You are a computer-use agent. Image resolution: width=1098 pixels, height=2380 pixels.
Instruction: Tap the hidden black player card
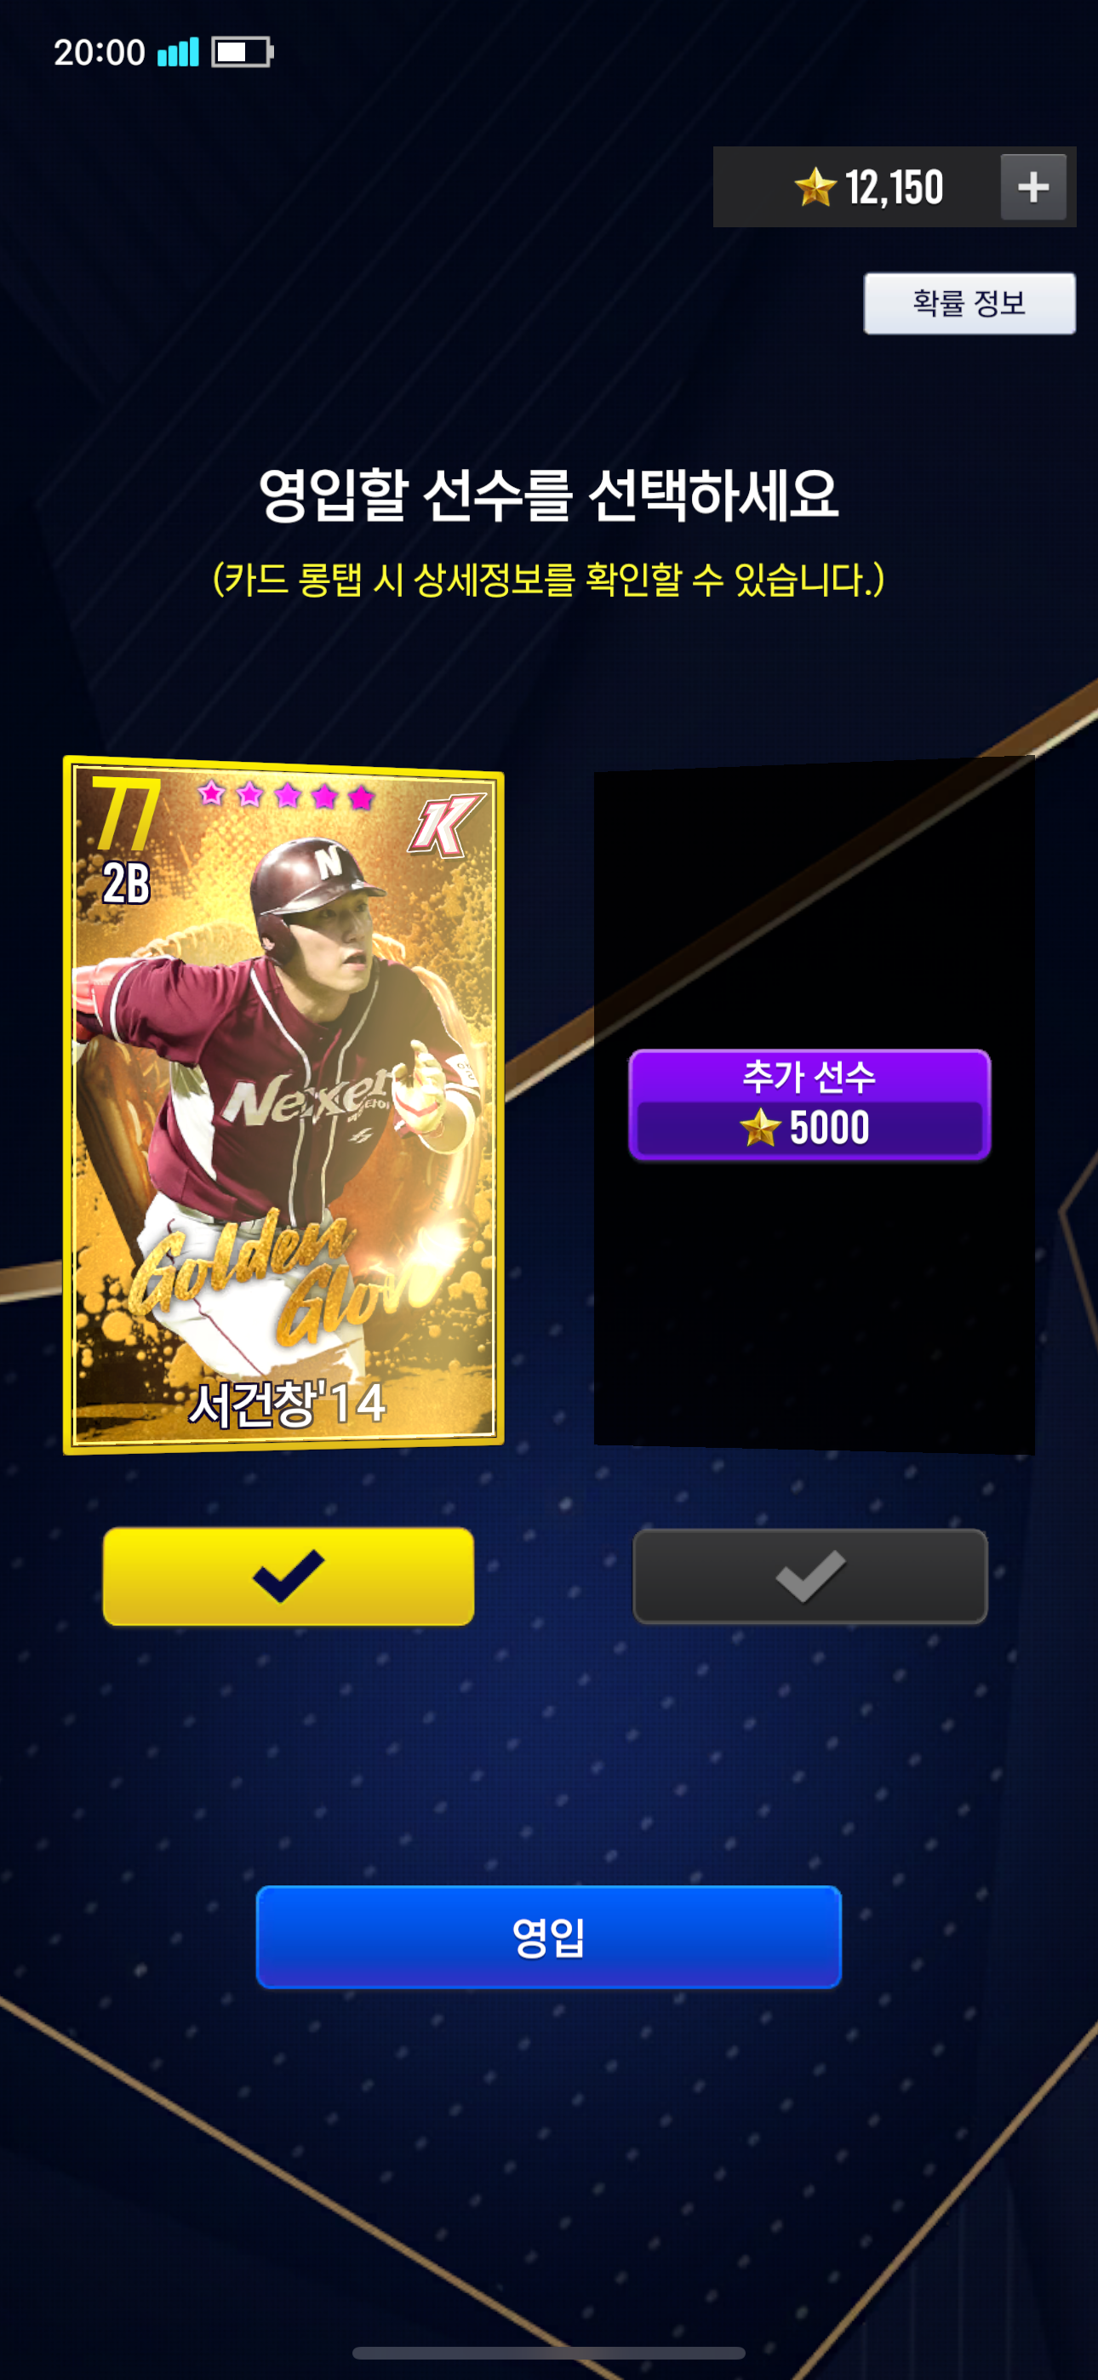point(815,1104)
